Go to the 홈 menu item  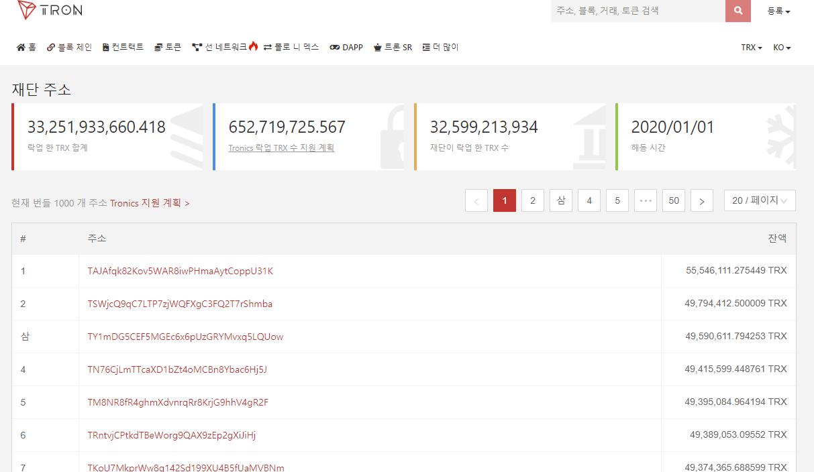(26, 48)
